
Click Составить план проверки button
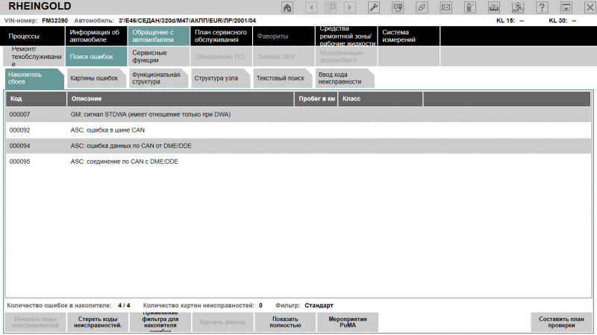561,322
